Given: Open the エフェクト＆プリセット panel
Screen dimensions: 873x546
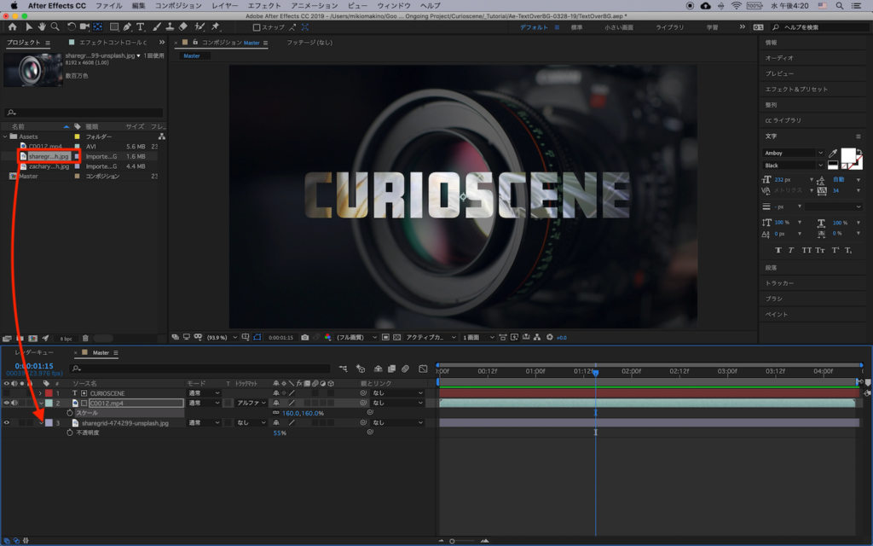Looking at the screenshot, I should click(795, 89).
